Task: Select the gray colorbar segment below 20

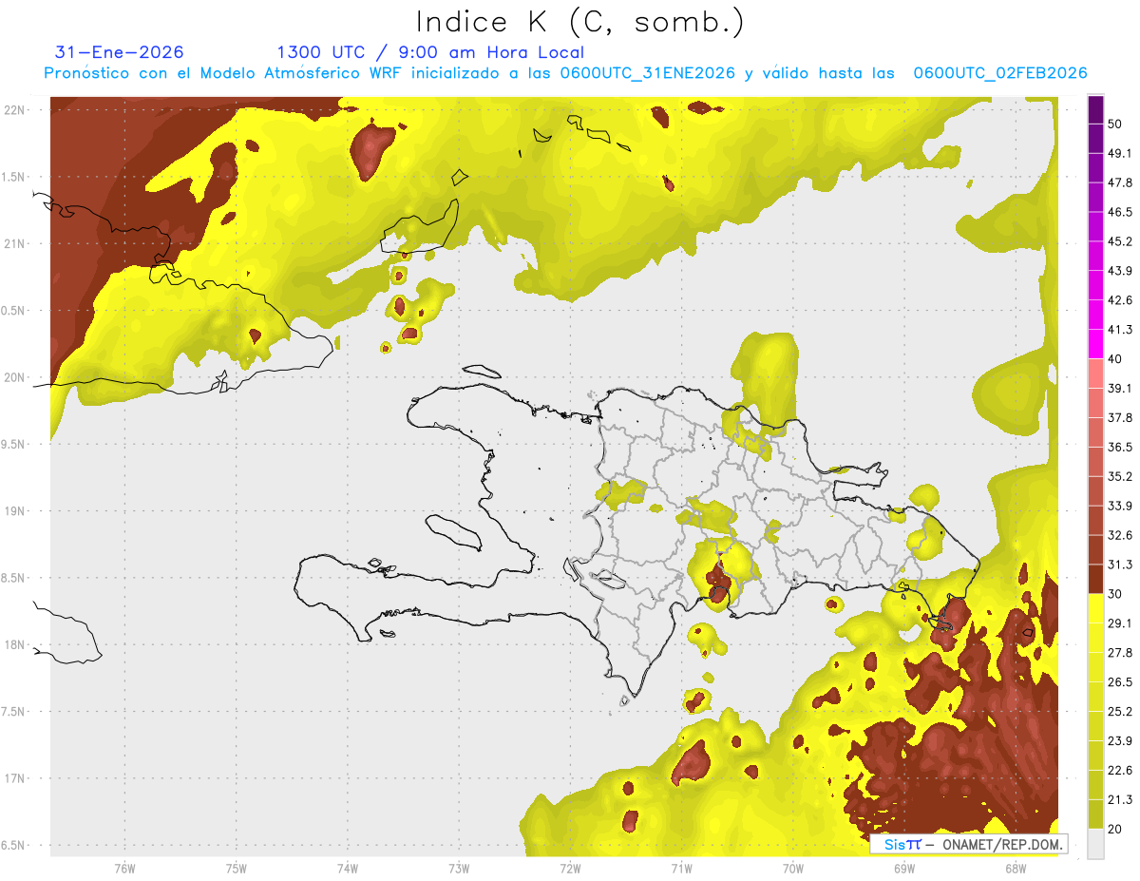Action: click(1096, 843)
